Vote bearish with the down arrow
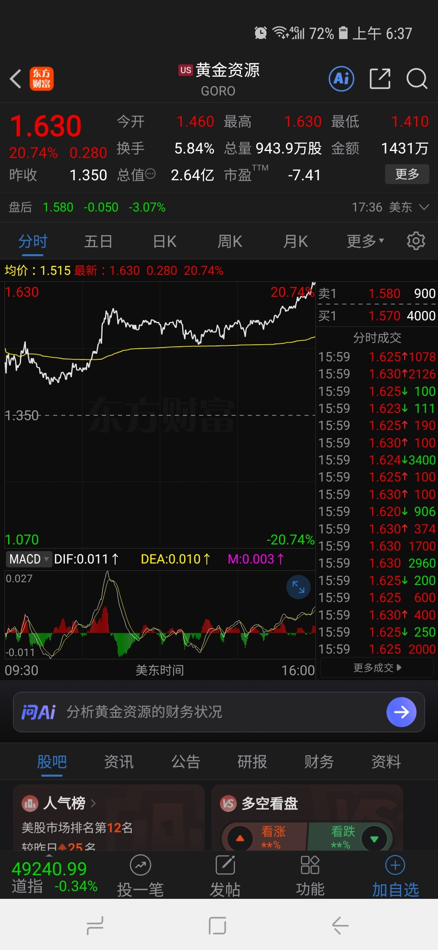 click(374, 838)
